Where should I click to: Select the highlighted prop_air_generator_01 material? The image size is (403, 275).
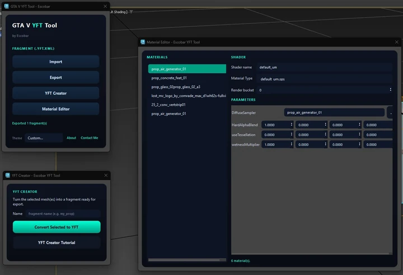coord(187,69)
